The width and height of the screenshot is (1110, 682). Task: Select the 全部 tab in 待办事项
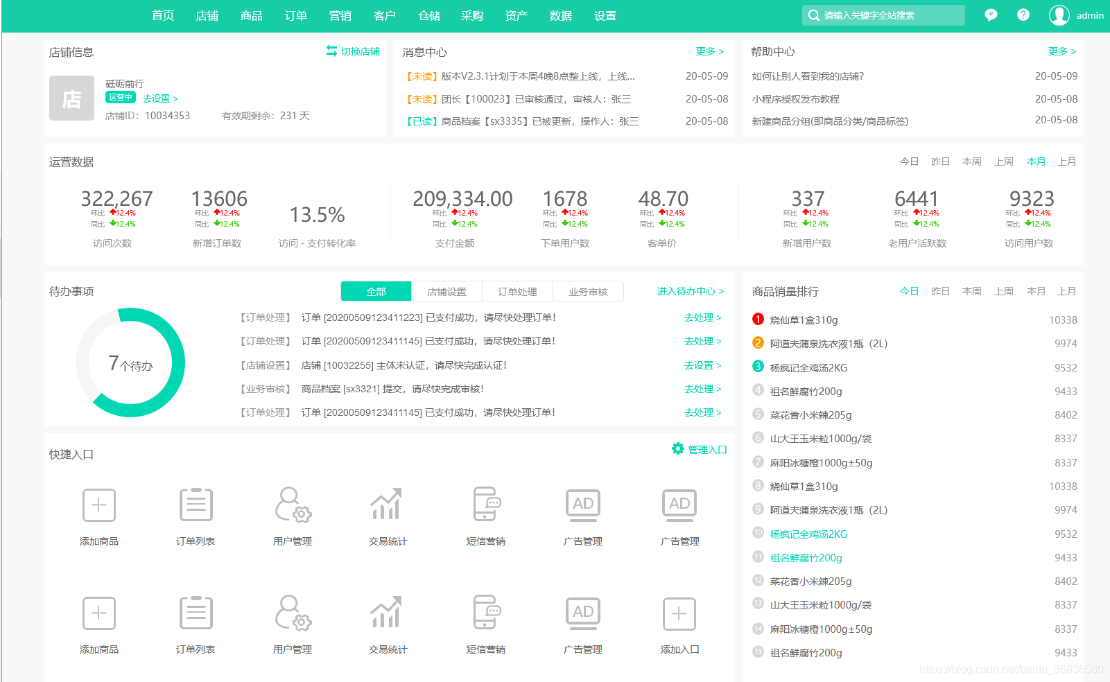tap(376, 291)
